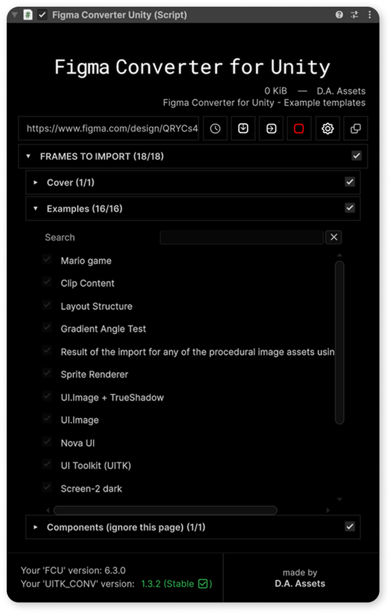The image size is (391, 614).
Task: Open component preset sliders icon
Action: [x=355, y=15]
